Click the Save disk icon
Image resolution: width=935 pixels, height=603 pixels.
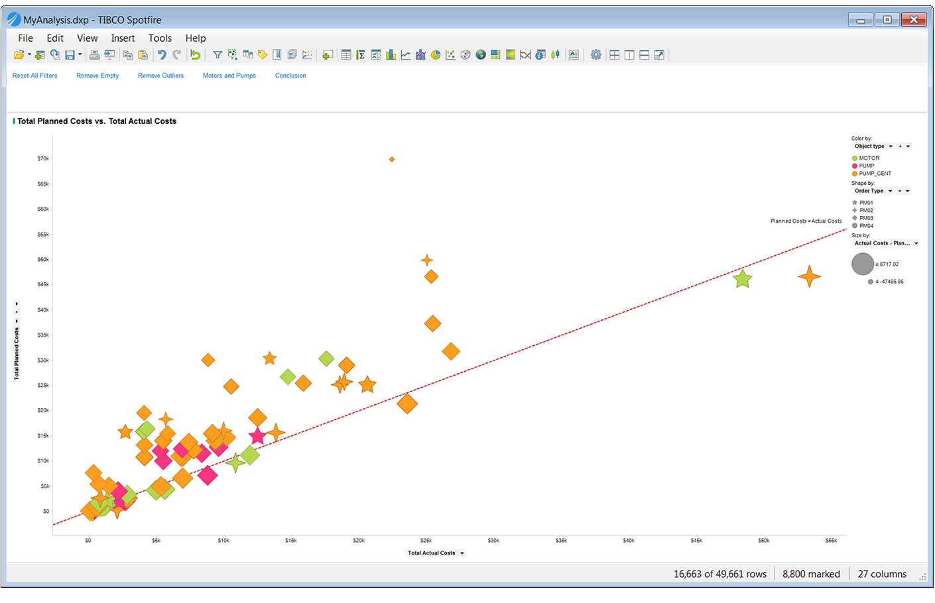coord(70,55)
